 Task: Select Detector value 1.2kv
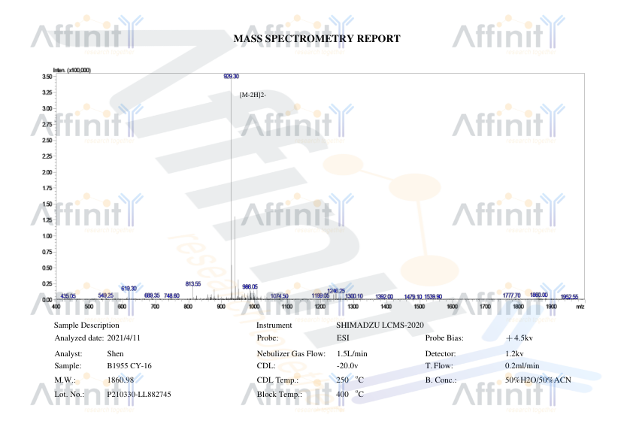tap(514, 354)
